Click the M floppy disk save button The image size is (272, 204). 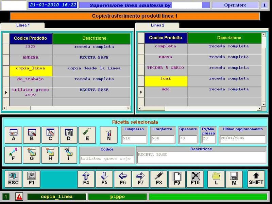(x=234, y=179)
